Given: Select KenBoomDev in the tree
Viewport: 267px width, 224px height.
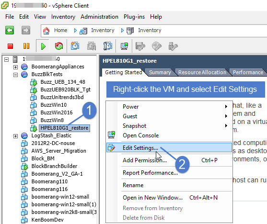Looking at the screenshot, I should click(x=47, y=220).
